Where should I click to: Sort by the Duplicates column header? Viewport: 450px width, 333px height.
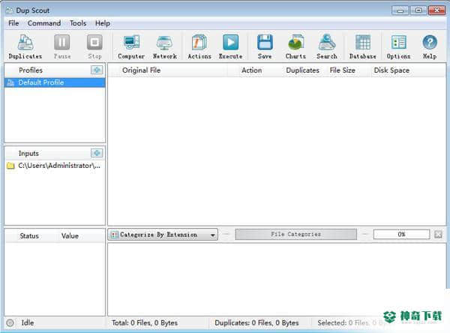coord(302,70)
